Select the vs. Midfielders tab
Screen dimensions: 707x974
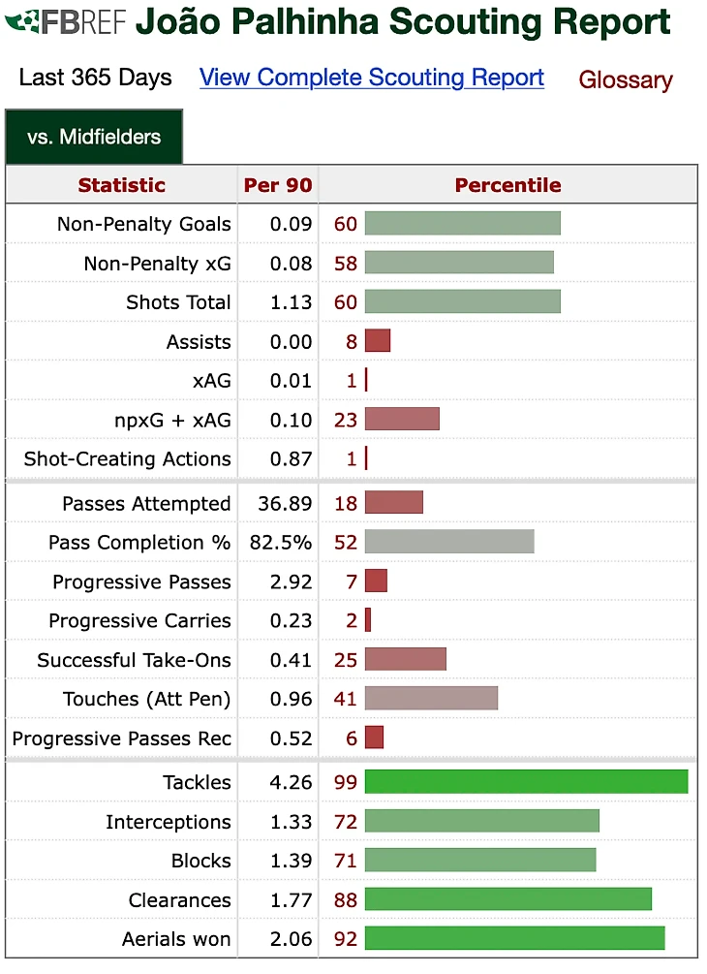94,137
